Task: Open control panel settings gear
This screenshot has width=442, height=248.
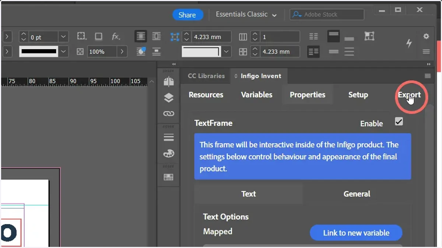Action: click(x=426, y=36)
